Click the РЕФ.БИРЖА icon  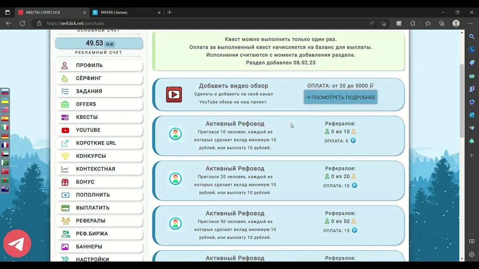click(x=65, y=234)
